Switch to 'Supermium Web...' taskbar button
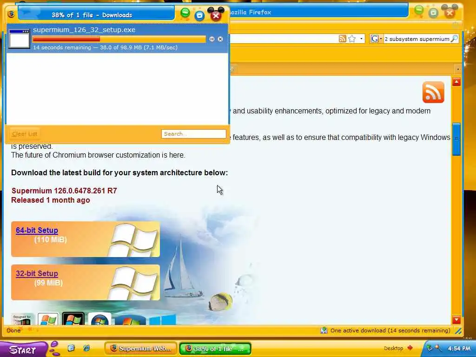476x357 pixels. coord(140,349)
